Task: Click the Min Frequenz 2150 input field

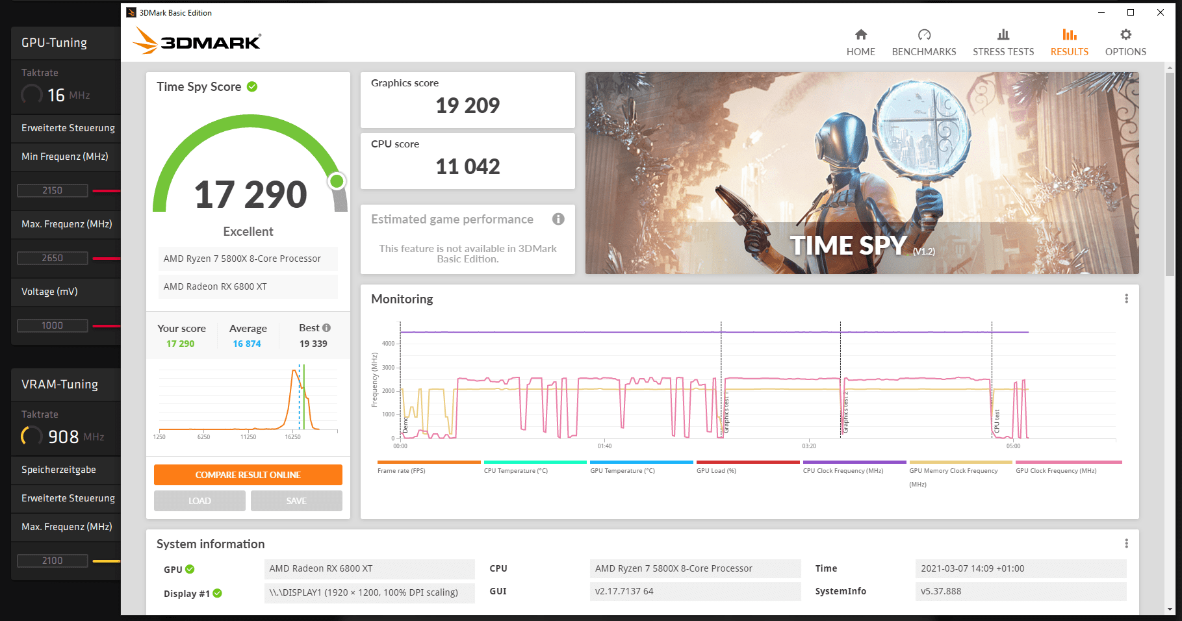Action: (53, 190)
